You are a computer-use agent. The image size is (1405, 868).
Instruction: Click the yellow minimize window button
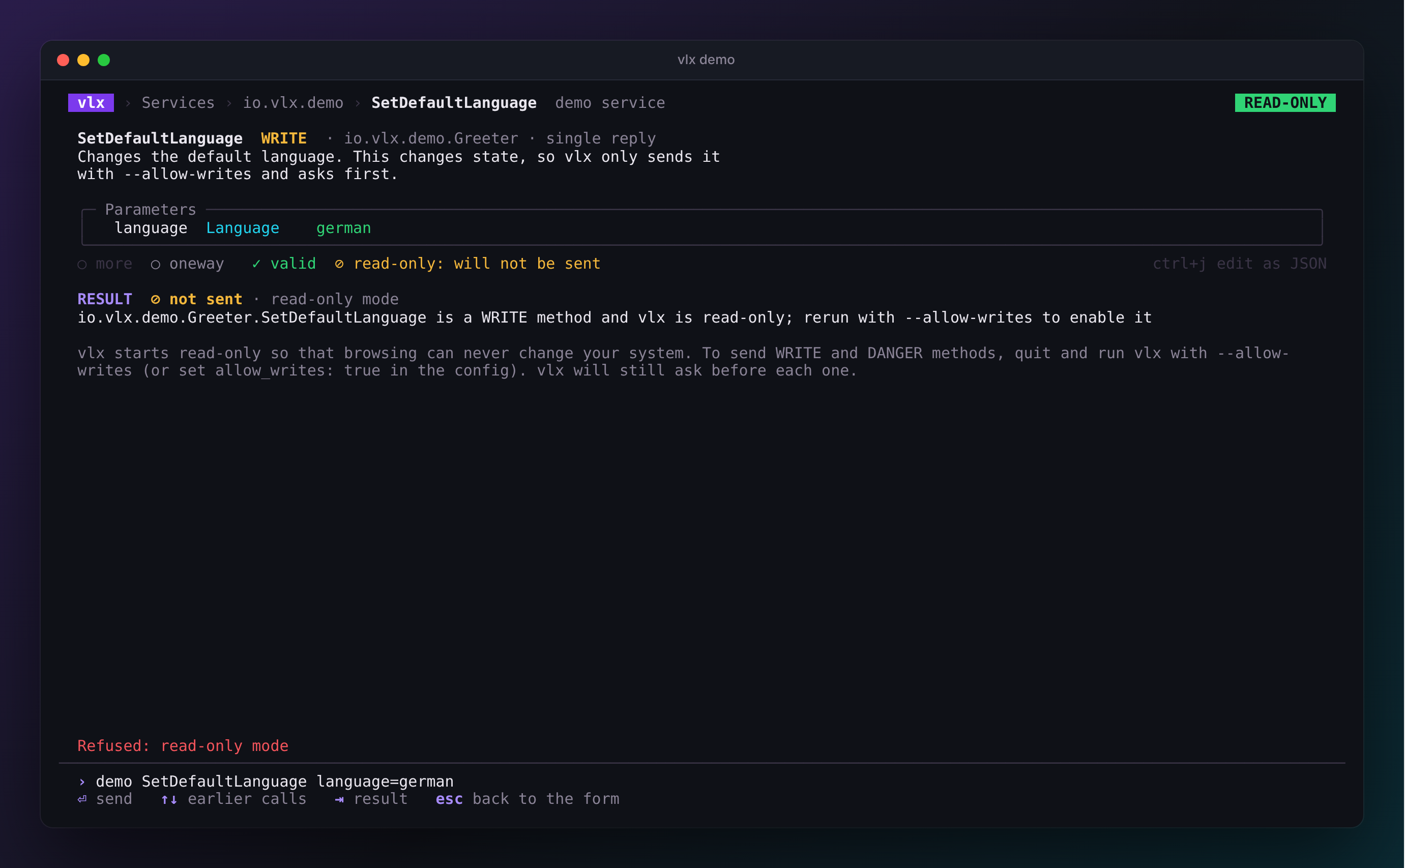tap(83, 60)
